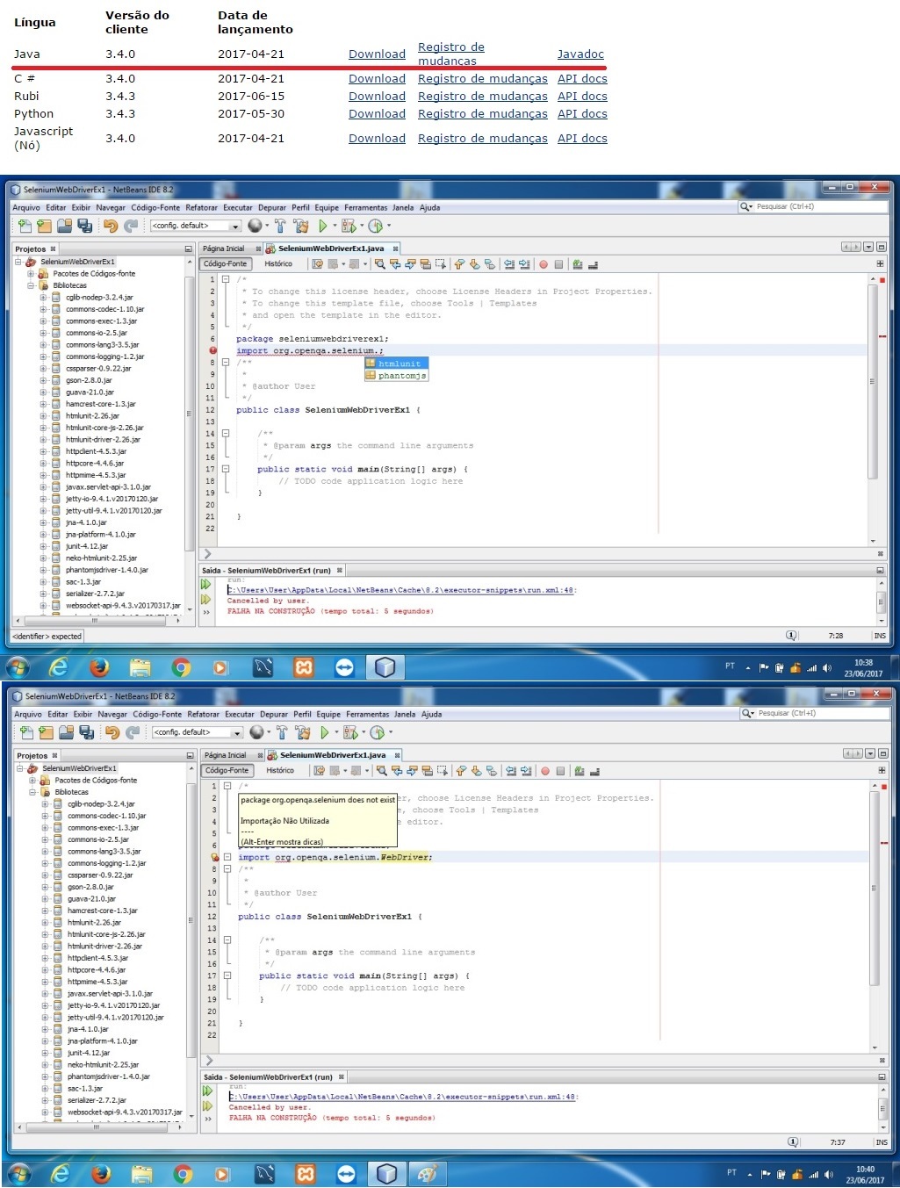Select SeleniumWebDriverEx1.java tab in yellow-tooltip NetBeans window
Viewport: 900px width, 1188px height.
tap(333, 755)
